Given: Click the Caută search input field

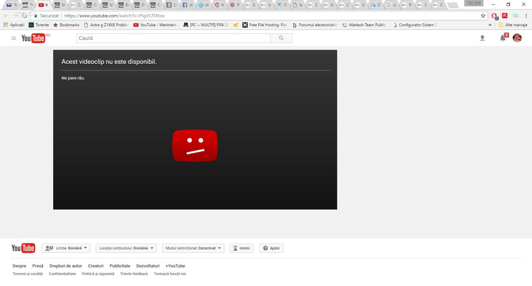Looking at the screenshot, I should pos(173,38).
